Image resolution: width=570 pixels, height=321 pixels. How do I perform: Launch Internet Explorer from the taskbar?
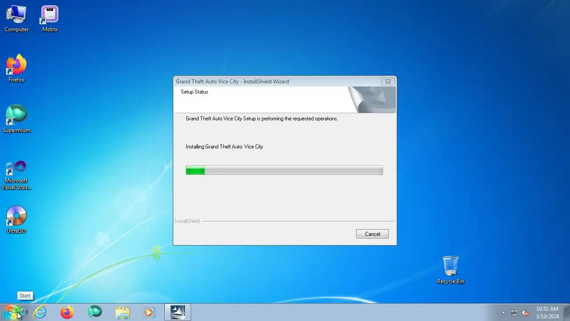40,312
